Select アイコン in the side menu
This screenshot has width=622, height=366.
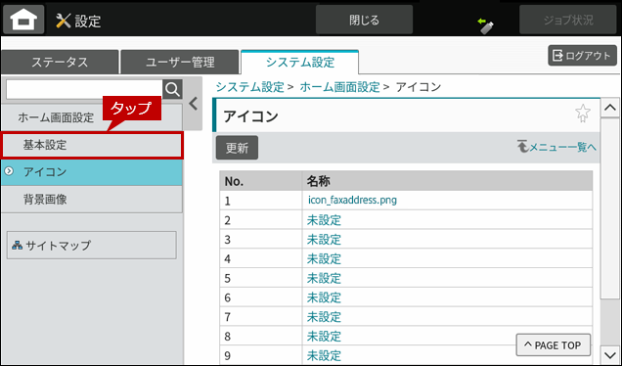92,172
